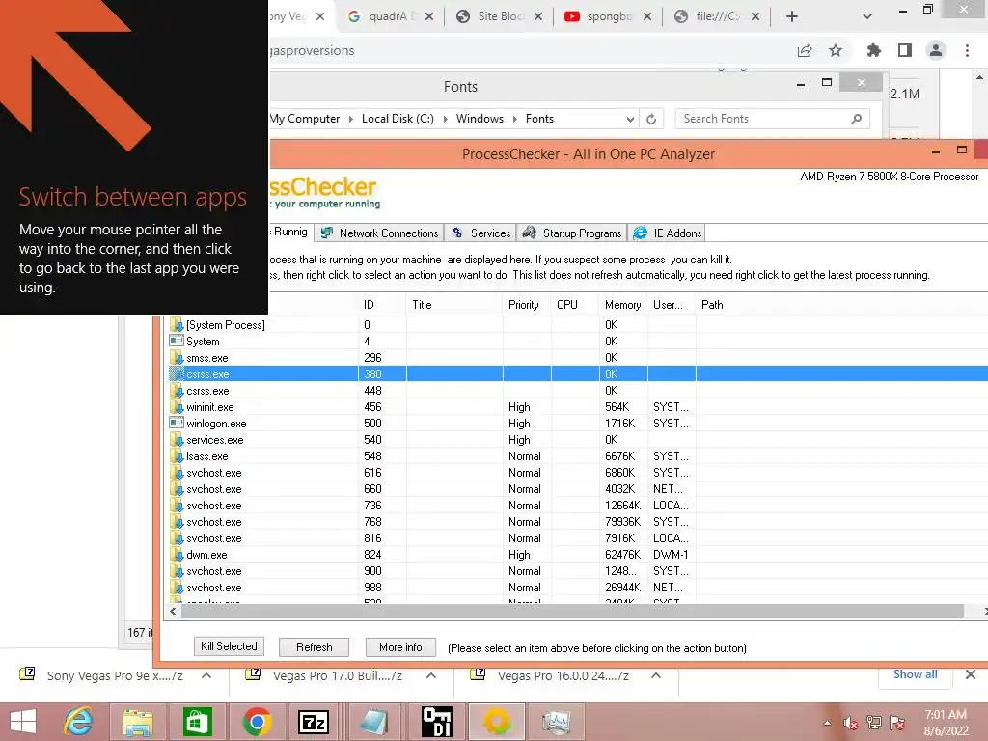Open the Action Center flag icon
988x741 pixels.
897,723
